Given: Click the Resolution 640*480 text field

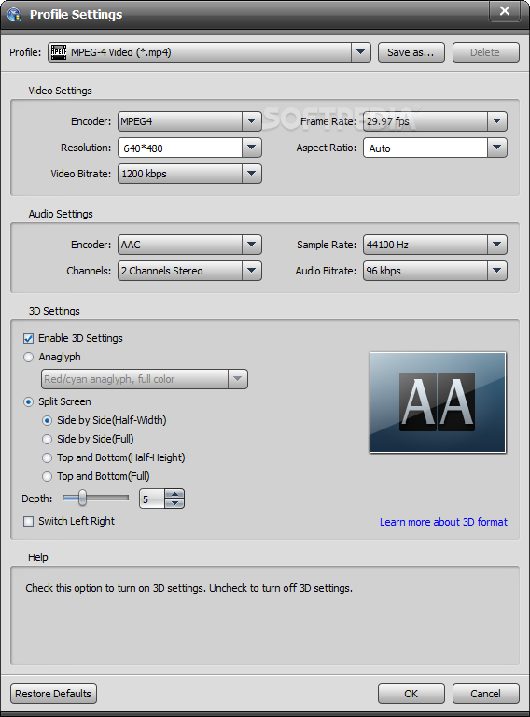Looking at the screenshot, I should (180, 148).
